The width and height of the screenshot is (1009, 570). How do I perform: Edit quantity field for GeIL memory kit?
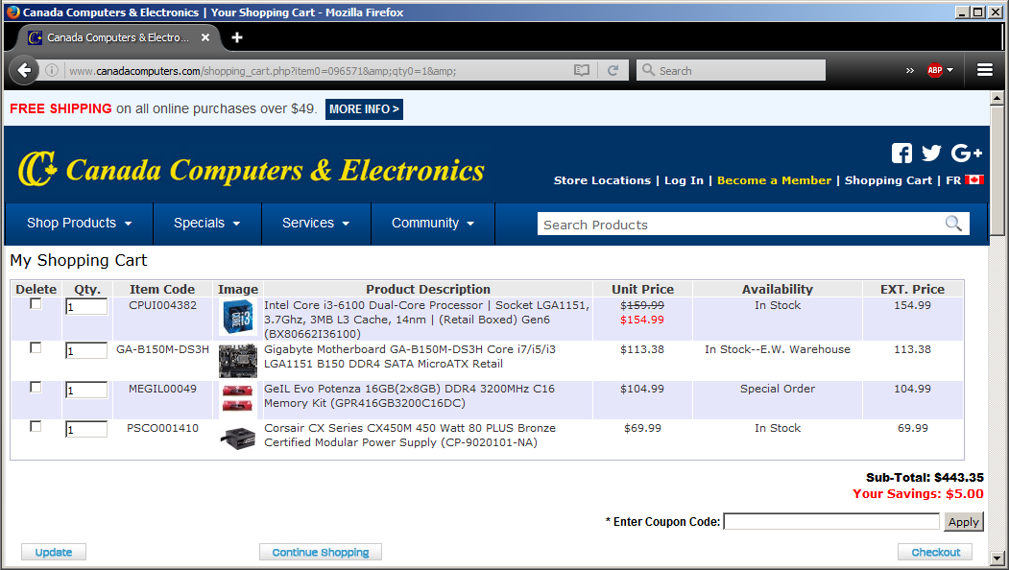point(86,390)
